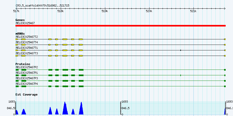Click the Proteins track heading
This screenshot has height=116, width=233.
click(x=23, y=64)
